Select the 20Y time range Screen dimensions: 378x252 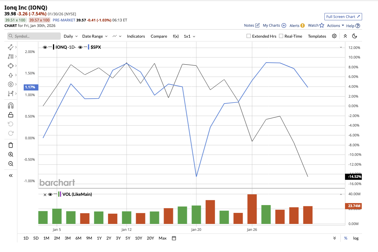click(x=151, y=238)
